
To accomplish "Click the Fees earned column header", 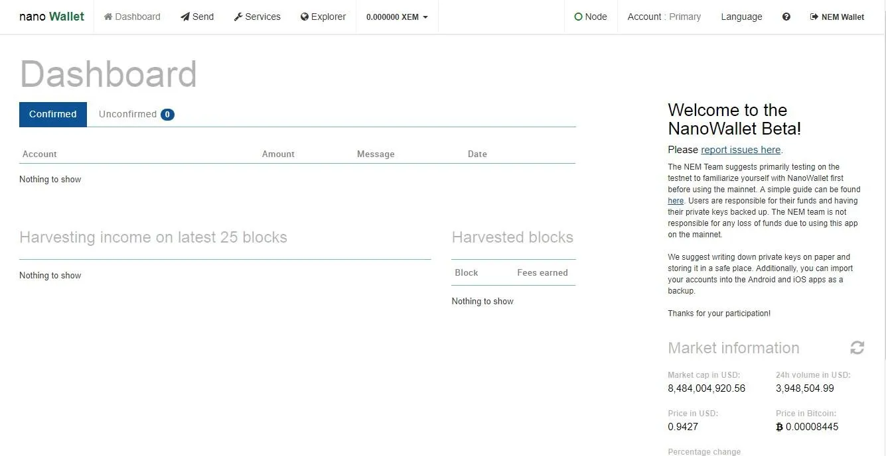I will coord(542,272).
